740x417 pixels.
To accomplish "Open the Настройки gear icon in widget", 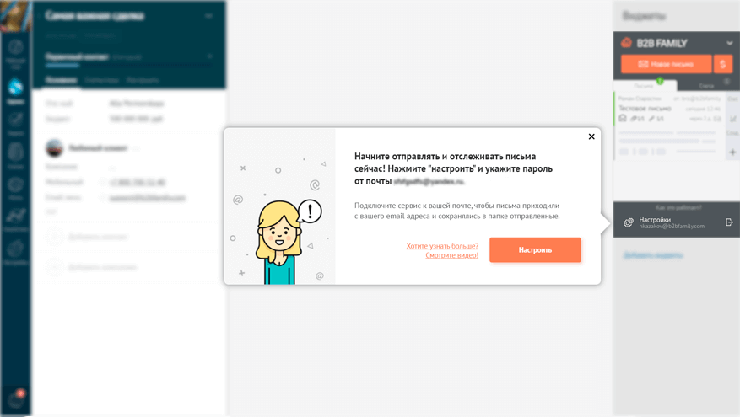I will tap(628, 222).
